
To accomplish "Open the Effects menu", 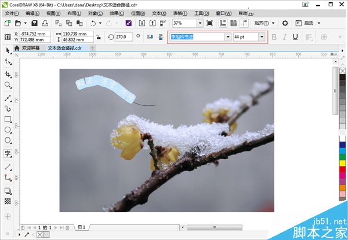I will click(x=117, y=13).
